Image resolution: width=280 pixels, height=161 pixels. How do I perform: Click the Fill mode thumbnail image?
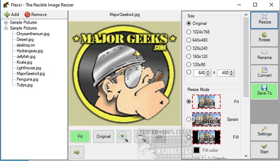click(206, 137)
